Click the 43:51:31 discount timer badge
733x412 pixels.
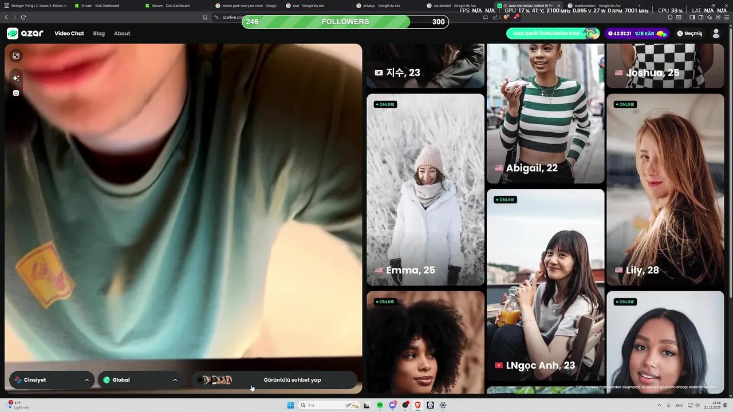click(x=637, y=33)
